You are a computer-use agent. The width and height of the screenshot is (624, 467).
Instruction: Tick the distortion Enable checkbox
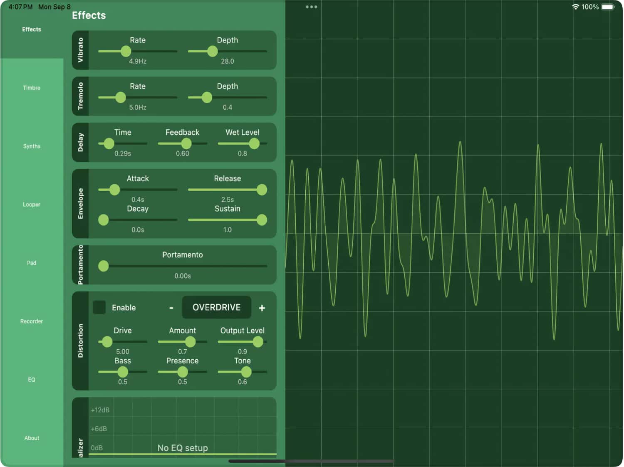click(99, 308)
